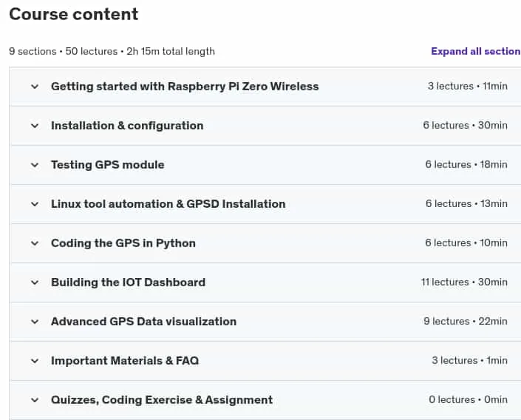
Task: Select the Coding the GPS in Python title
Action: coord(123,243)
